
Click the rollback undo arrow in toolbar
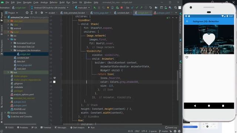coord(150,7)
